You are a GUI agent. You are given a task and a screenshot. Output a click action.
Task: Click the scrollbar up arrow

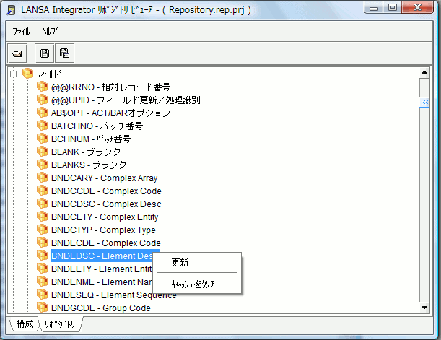tap(424, 73)
